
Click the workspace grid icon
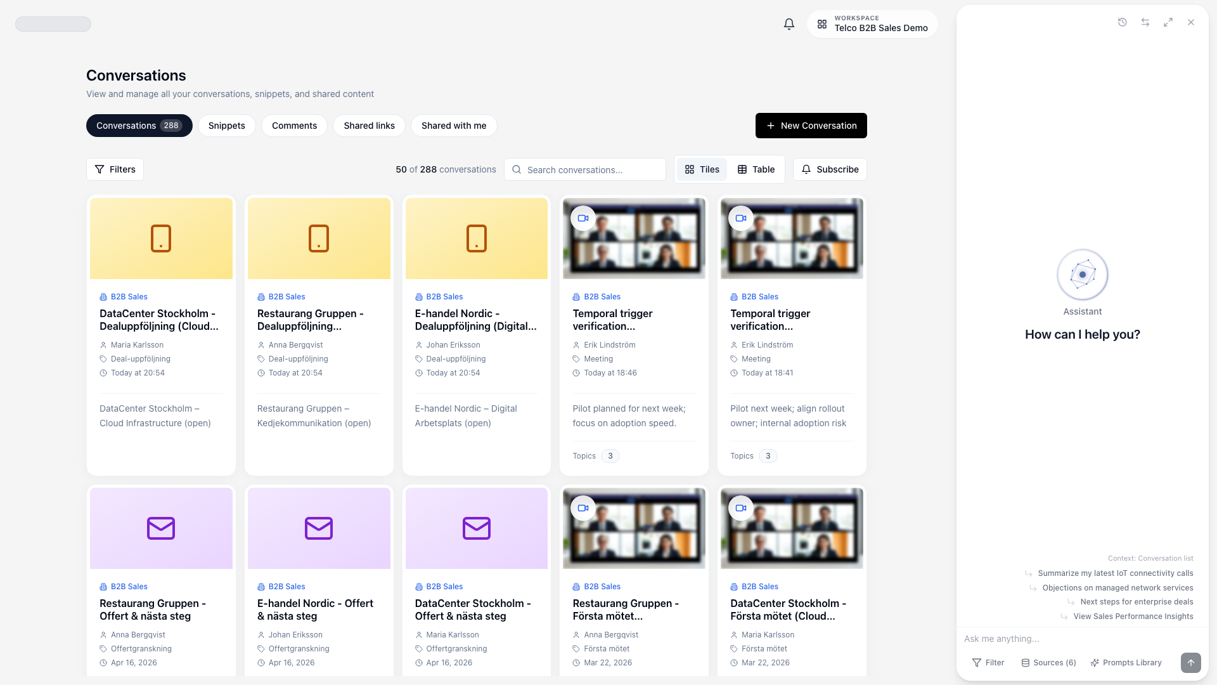pos(822,24)
